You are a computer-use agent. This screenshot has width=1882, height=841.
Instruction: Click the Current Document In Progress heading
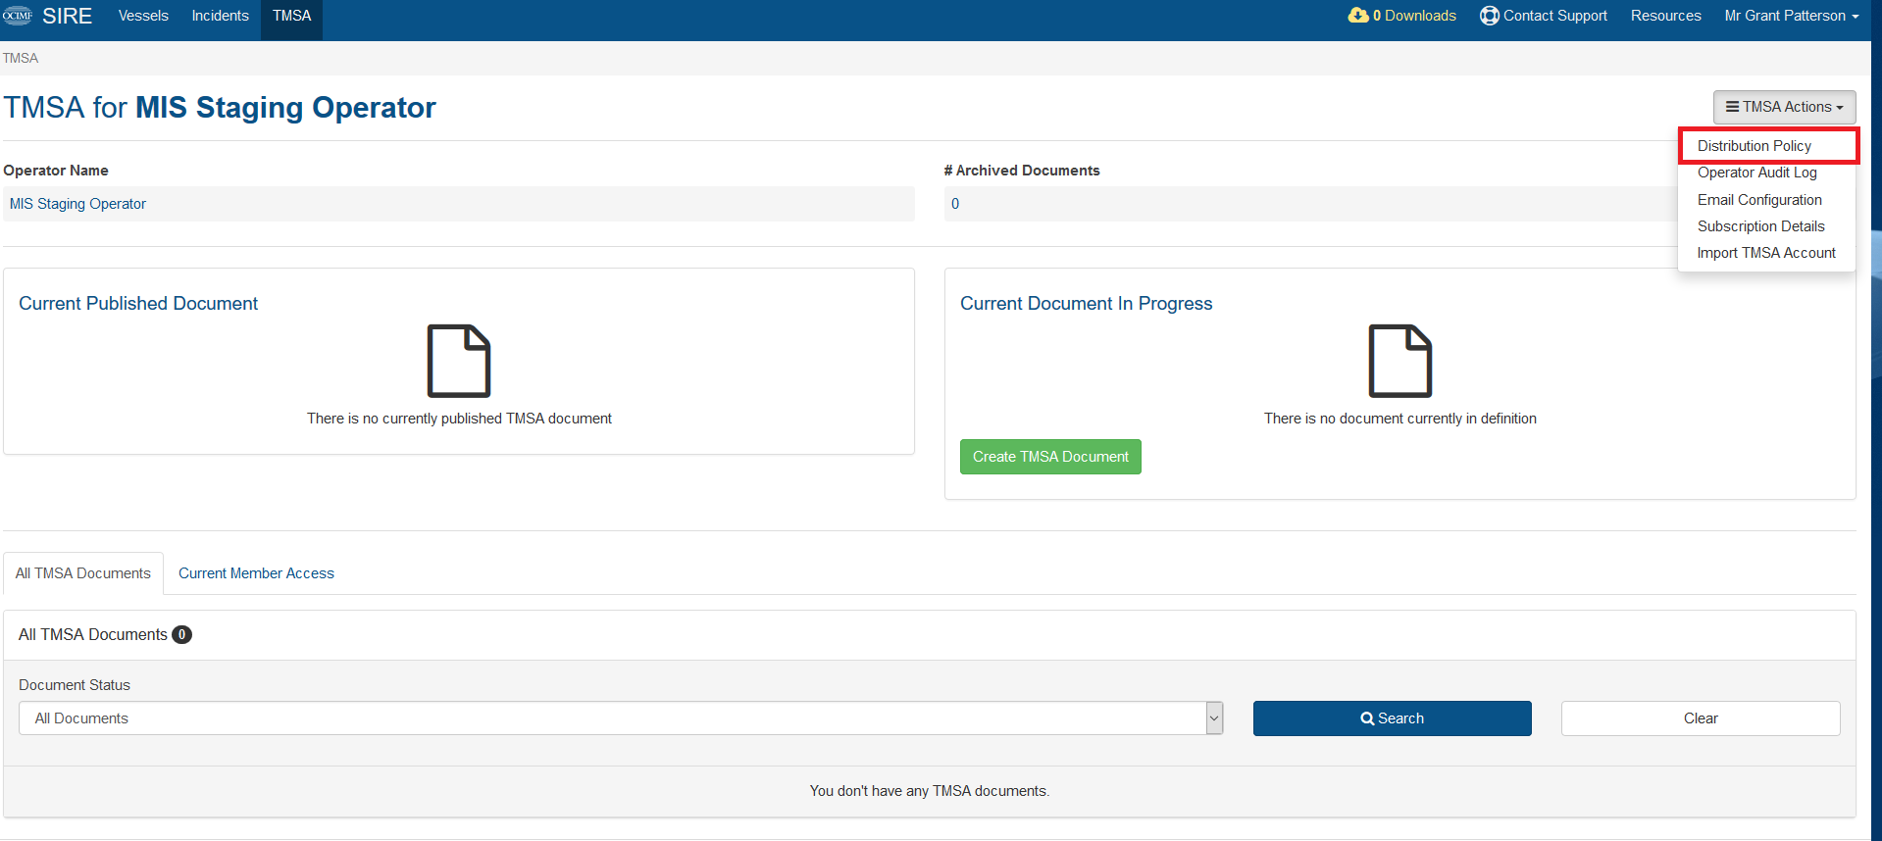(x=1087, y=304)
